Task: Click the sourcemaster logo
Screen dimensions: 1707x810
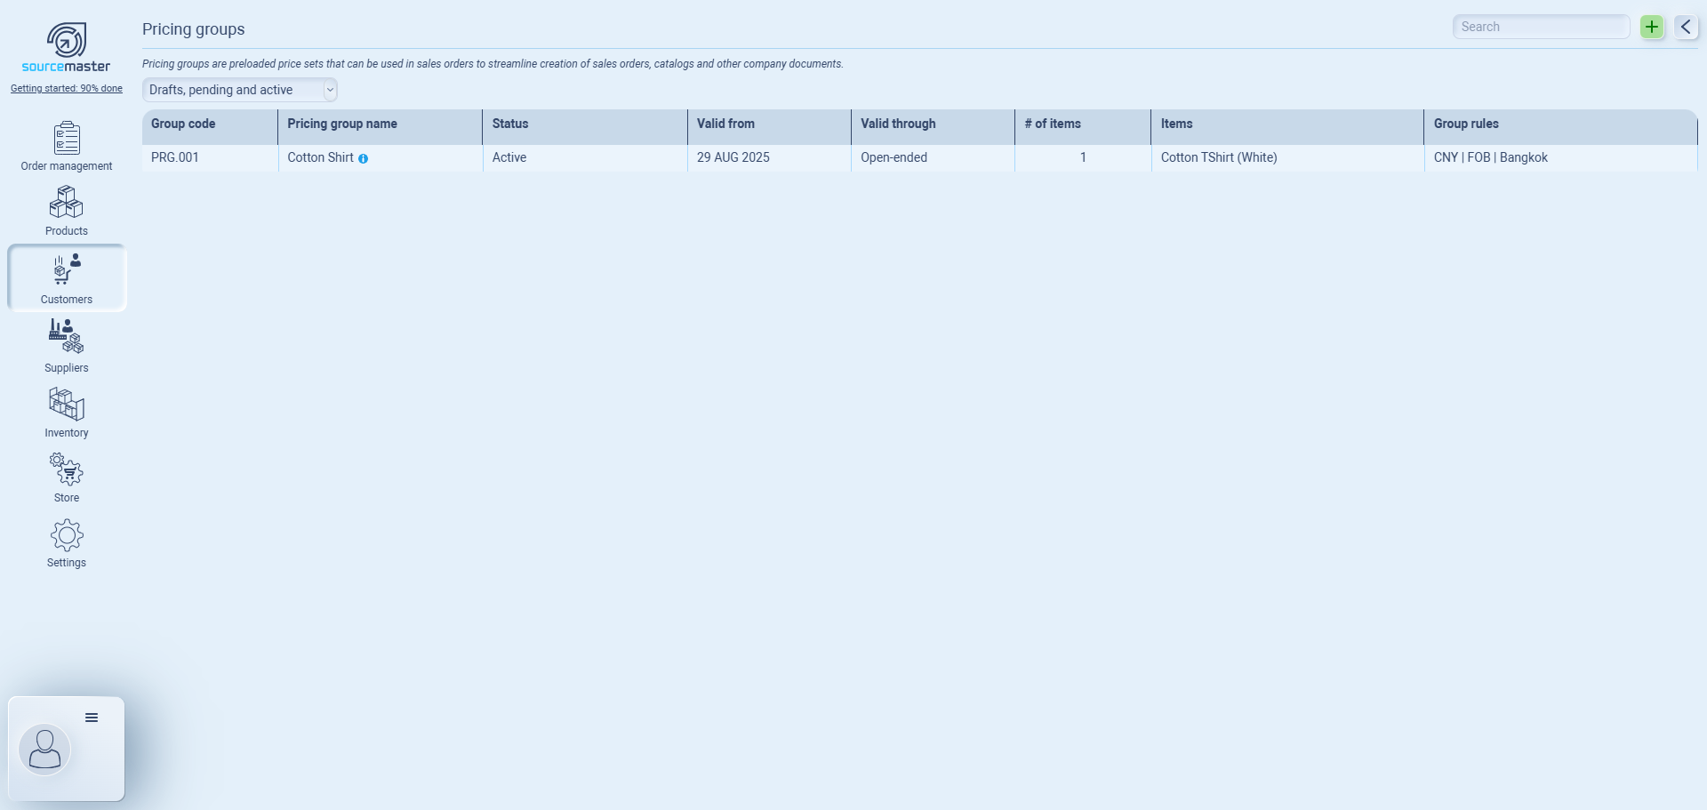Action: (66, 48)
